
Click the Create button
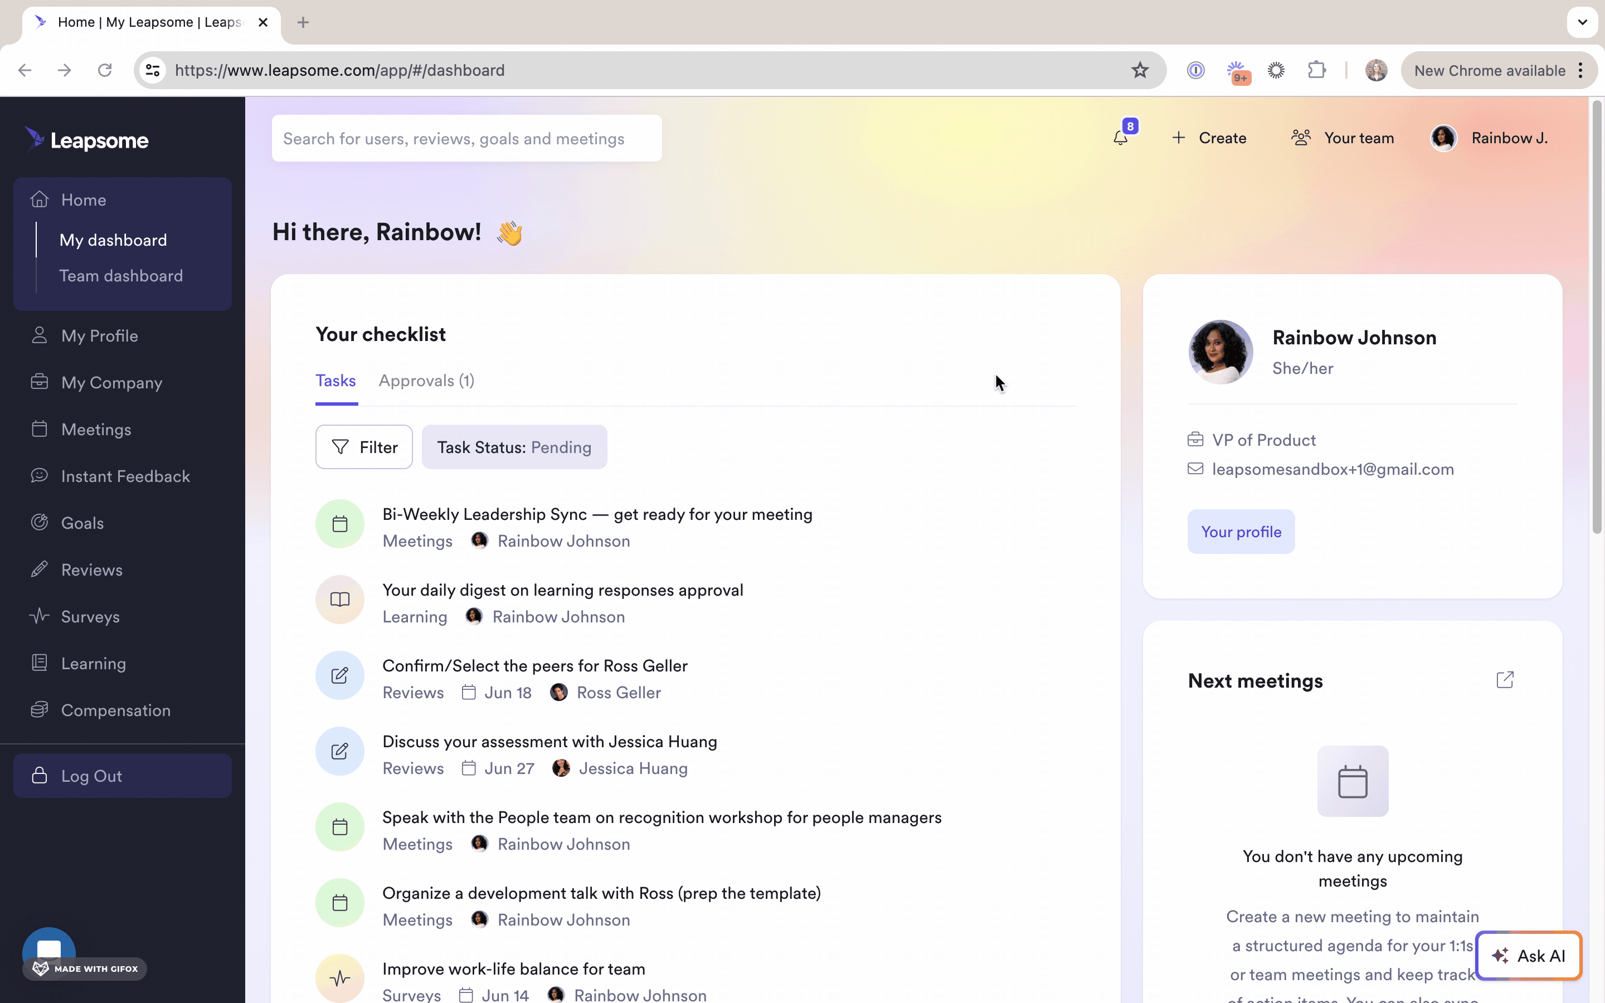tap(1209, 138)
